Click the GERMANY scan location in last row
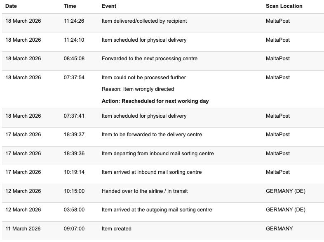324x242 pixels. tap(279, 229)
